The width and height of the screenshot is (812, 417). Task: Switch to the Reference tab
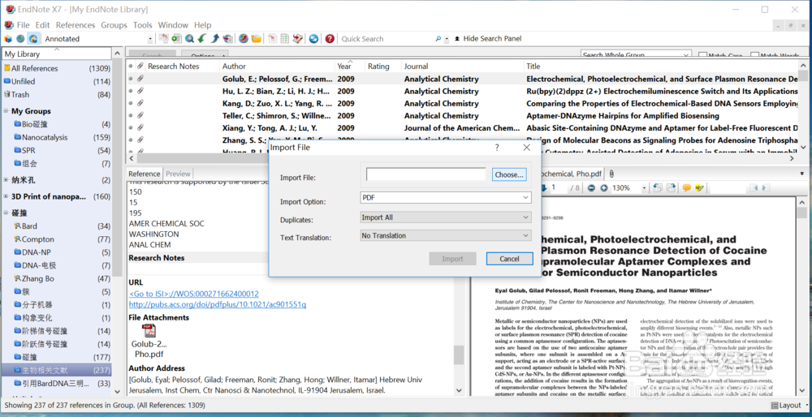point(145,174)
